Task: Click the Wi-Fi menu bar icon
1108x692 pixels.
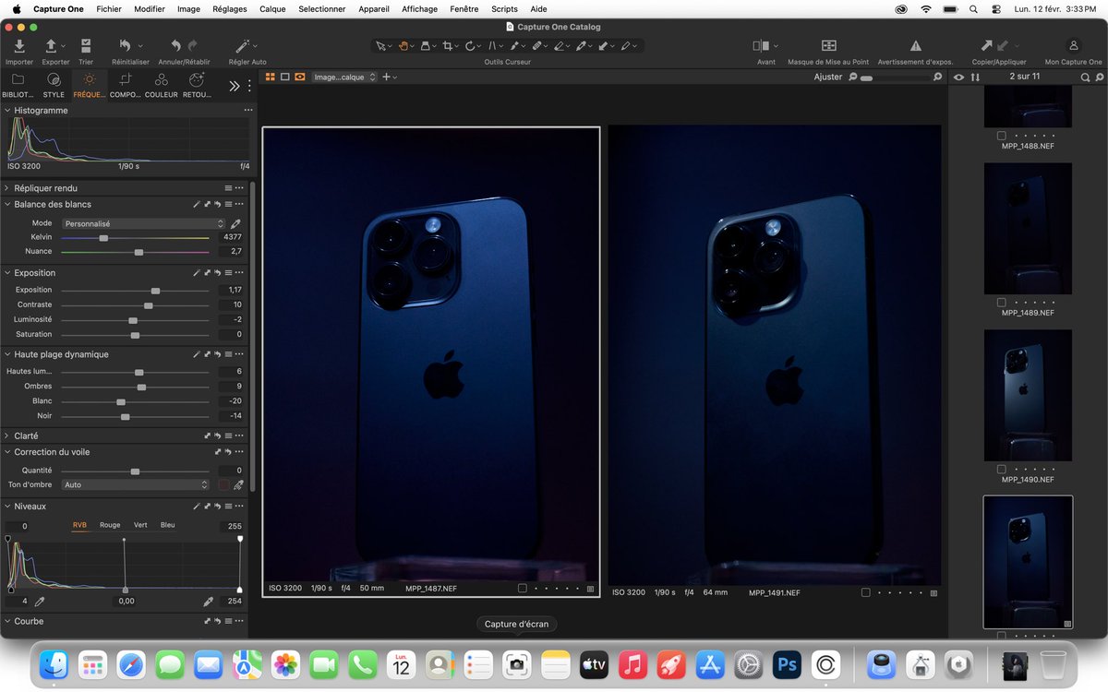Action: pyautogui.click(x=926, y=9)
